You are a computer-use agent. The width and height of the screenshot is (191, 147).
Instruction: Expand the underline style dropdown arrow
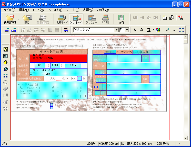pos(154,30)
